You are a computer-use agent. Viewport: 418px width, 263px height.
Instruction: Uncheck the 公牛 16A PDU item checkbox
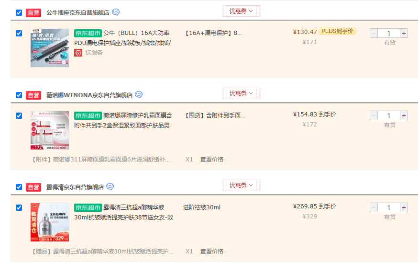19,34
